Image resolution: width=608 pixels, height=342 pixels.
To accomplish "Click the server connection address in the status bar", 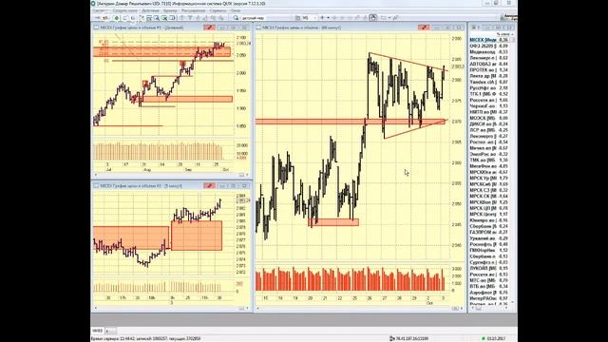I will click(411, 338).
